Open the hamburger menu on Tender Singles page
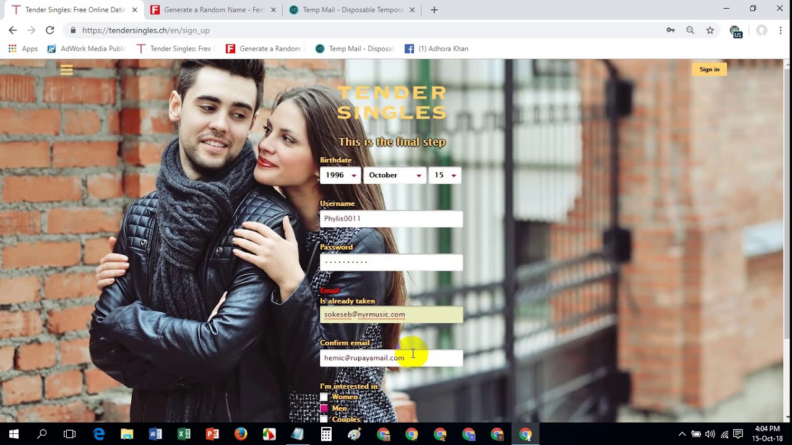The width and height of the screenshot is (792, 445). coord(67,70)
